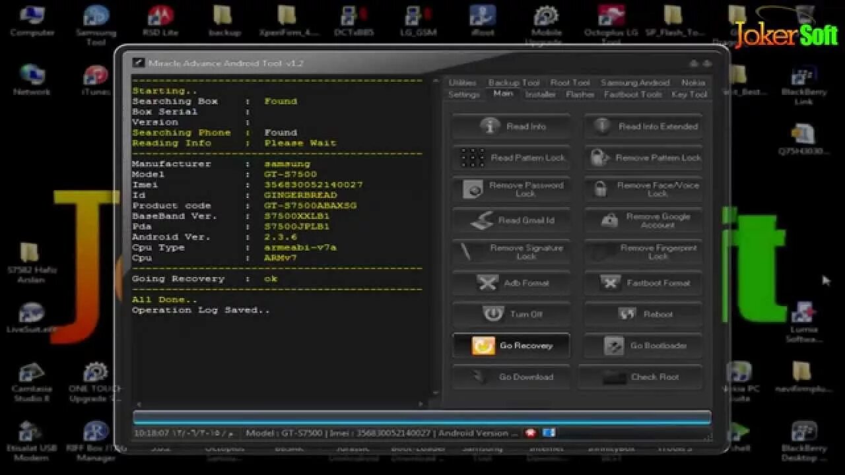Select the backup folder on desktop
Screen dimensions: 845x475
224,21
